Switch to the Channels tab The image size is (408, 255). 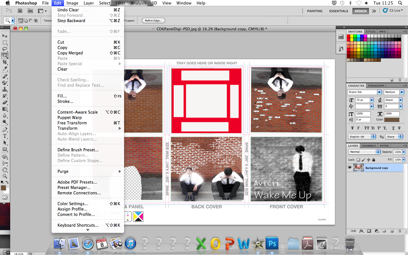[x=369, y=146]
